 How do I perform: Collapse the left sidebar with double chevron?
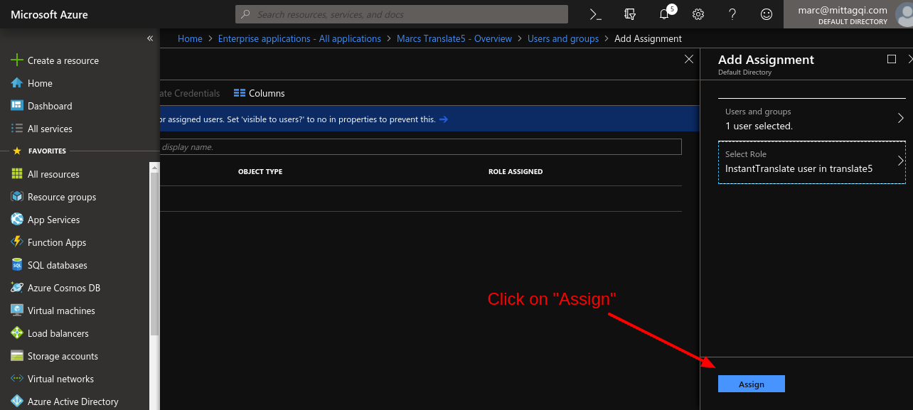150,38
